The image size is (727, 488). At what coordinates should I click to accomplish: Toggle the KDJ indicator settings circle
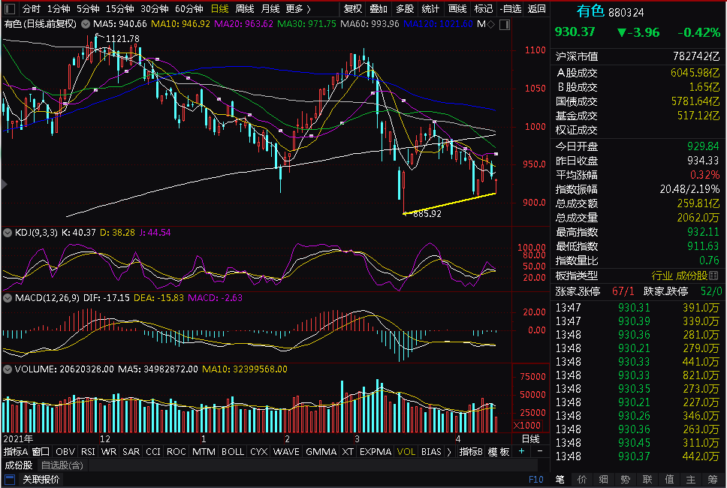click(x=8, y=233)
